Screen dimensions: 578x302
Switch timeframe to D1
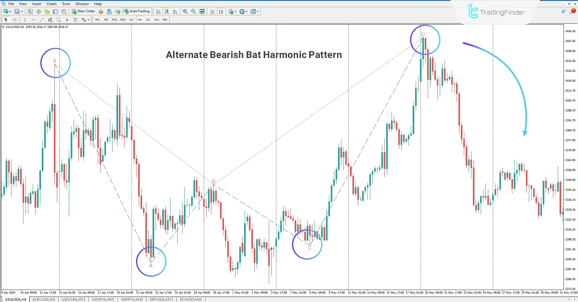click(x=148, y=20)
